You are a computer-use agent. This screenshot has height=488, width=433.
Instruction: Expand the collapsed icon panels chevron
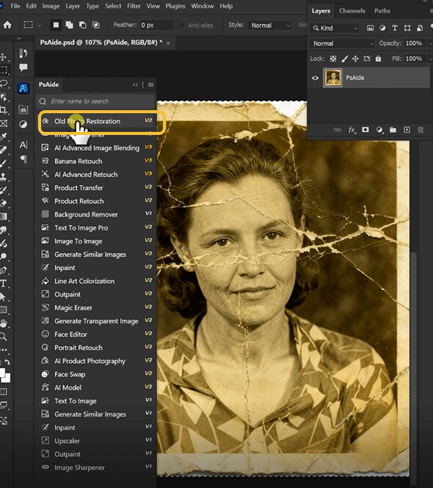(x=19, y=38)
